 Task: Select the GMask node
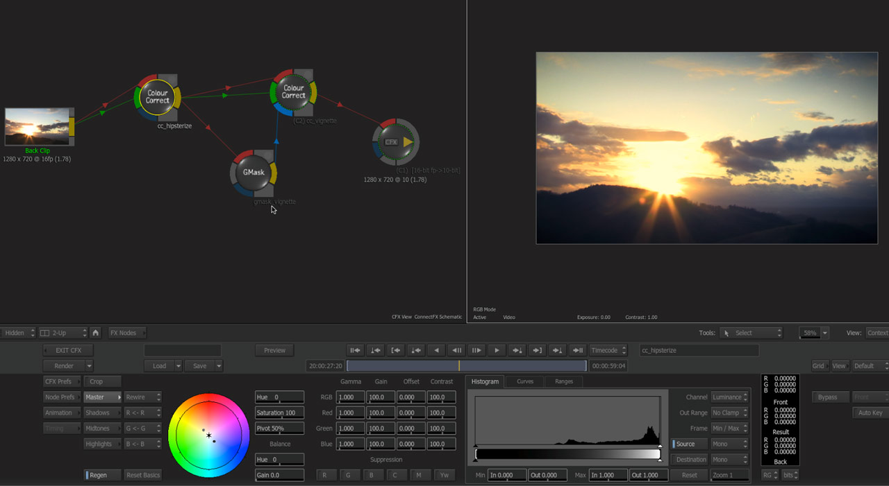coord(253,172)
